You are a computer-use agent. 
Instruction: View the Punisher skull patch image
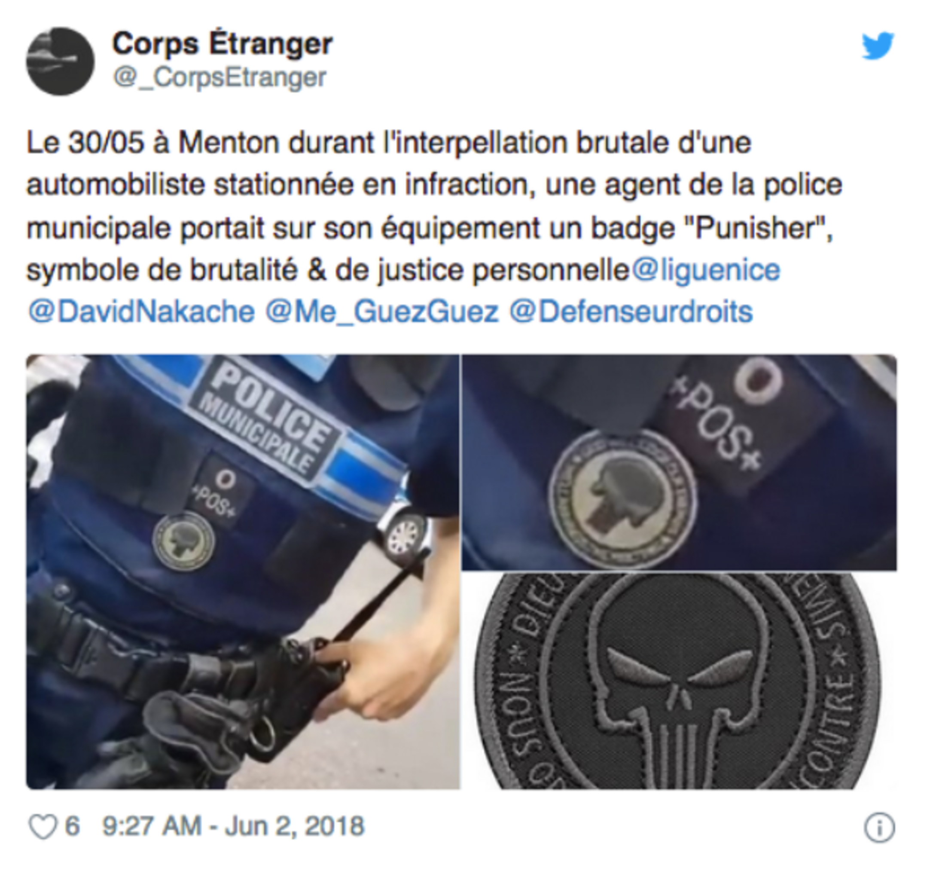tap(679, 681)
